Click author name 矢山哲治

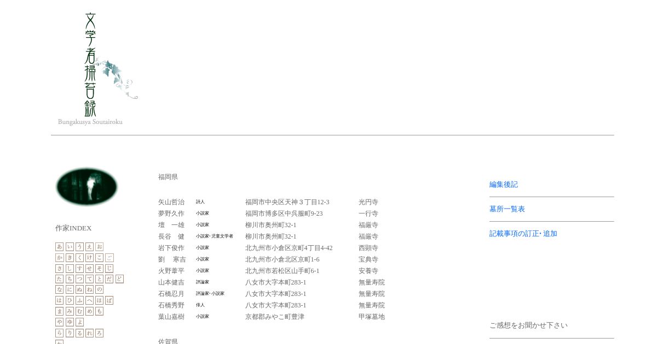coord(171,202)
